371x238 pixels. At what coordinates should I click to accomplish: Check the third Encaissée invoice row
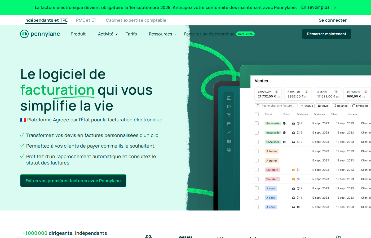click(257, 142)
